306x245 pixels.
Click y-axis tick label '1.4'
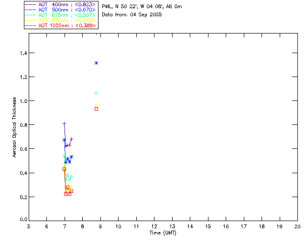pyautogui.click(x=23, y=53)
